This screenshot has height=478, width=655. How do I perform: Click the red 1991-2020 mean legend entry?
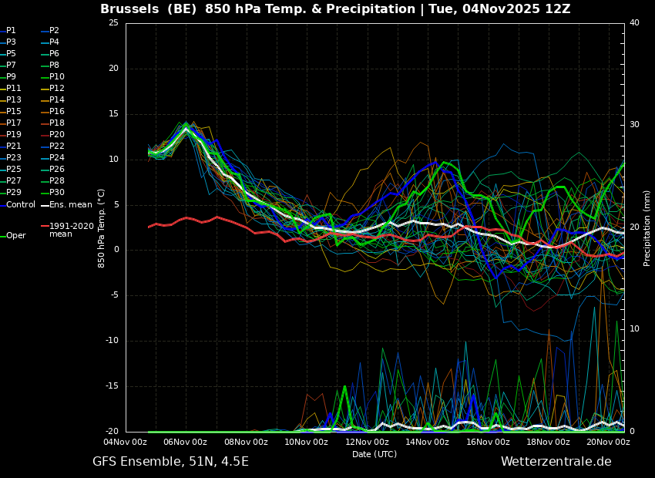coord(71,230)
